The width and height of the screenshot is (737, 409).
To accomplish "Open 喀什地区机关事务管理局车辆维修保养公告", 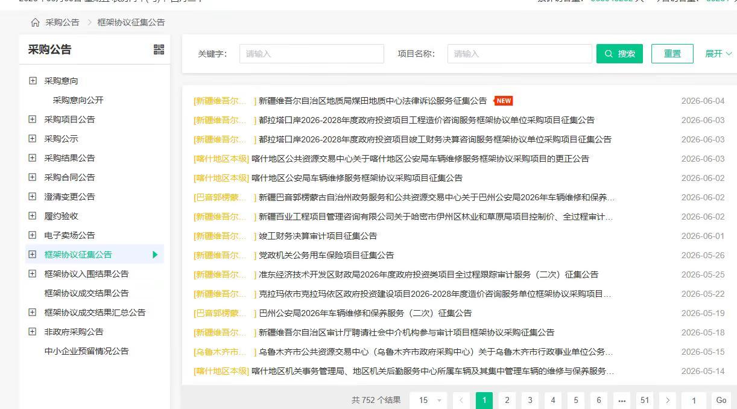I will (x=433, y=371).
